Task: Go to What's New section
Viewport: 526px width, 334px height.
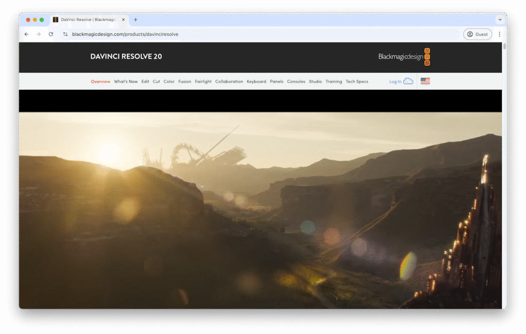Action: pos(126,82)
